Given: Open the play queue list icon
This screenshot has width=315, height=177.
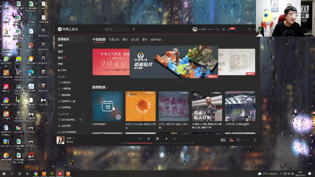Looking at the screenshot, I should (x=255, y=140).
